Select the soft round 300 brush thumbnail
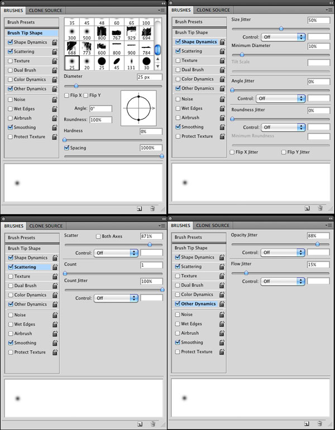This screenshot has width=335, height=430. point(72,33)
